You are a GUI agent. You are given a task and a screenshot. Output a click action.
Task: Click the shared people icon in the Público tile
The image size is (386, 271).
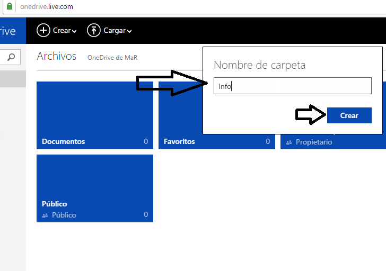click(x=45, y=215)
